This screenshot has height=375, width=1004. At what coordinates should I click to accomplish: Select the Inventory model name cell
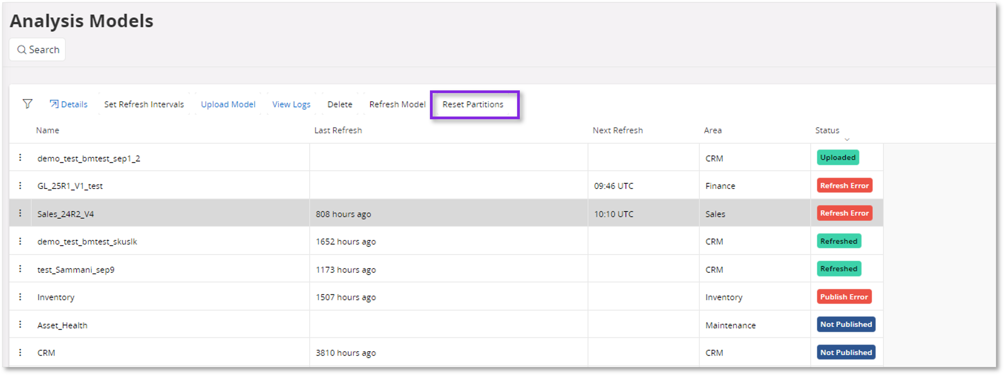56,298
